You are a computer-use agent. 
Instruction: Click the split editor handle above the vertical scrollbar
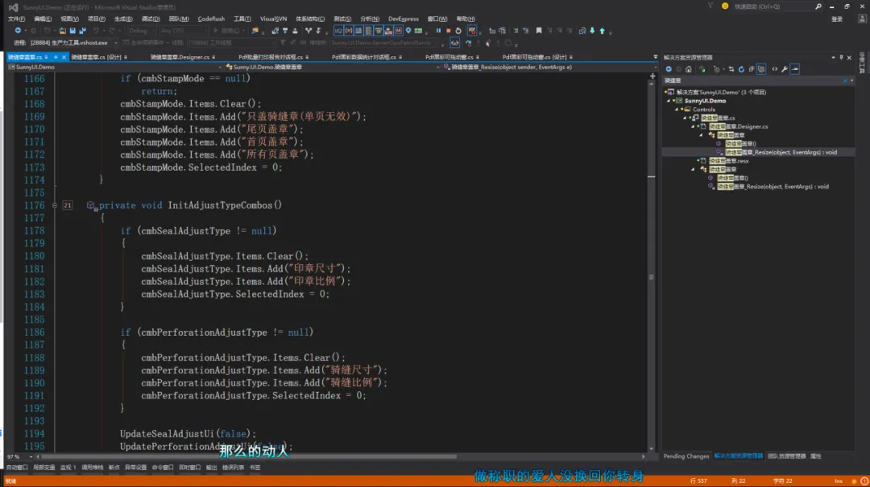click(x=652, y=76)
